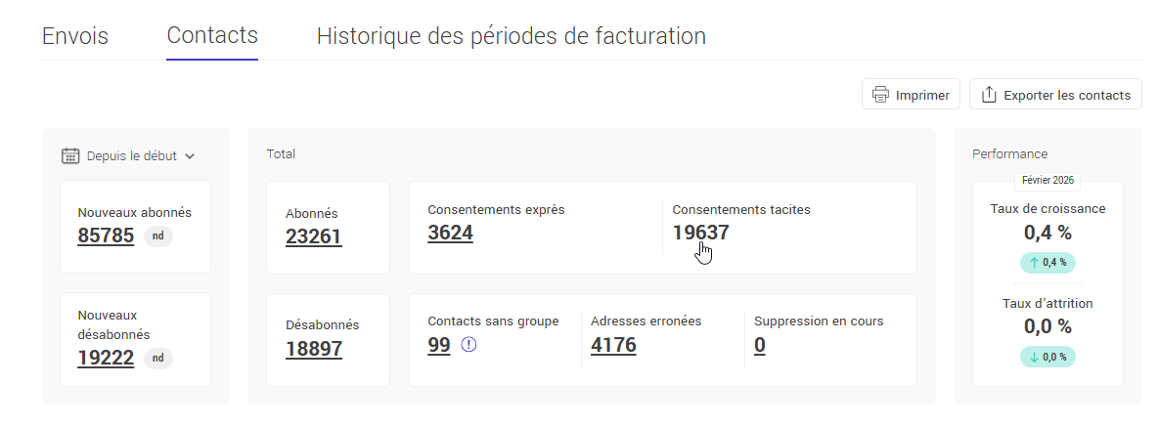Viewport: 1158px width, 428px height.
Task: Open the 85785 new subscribers link
Action: point(106,235)
